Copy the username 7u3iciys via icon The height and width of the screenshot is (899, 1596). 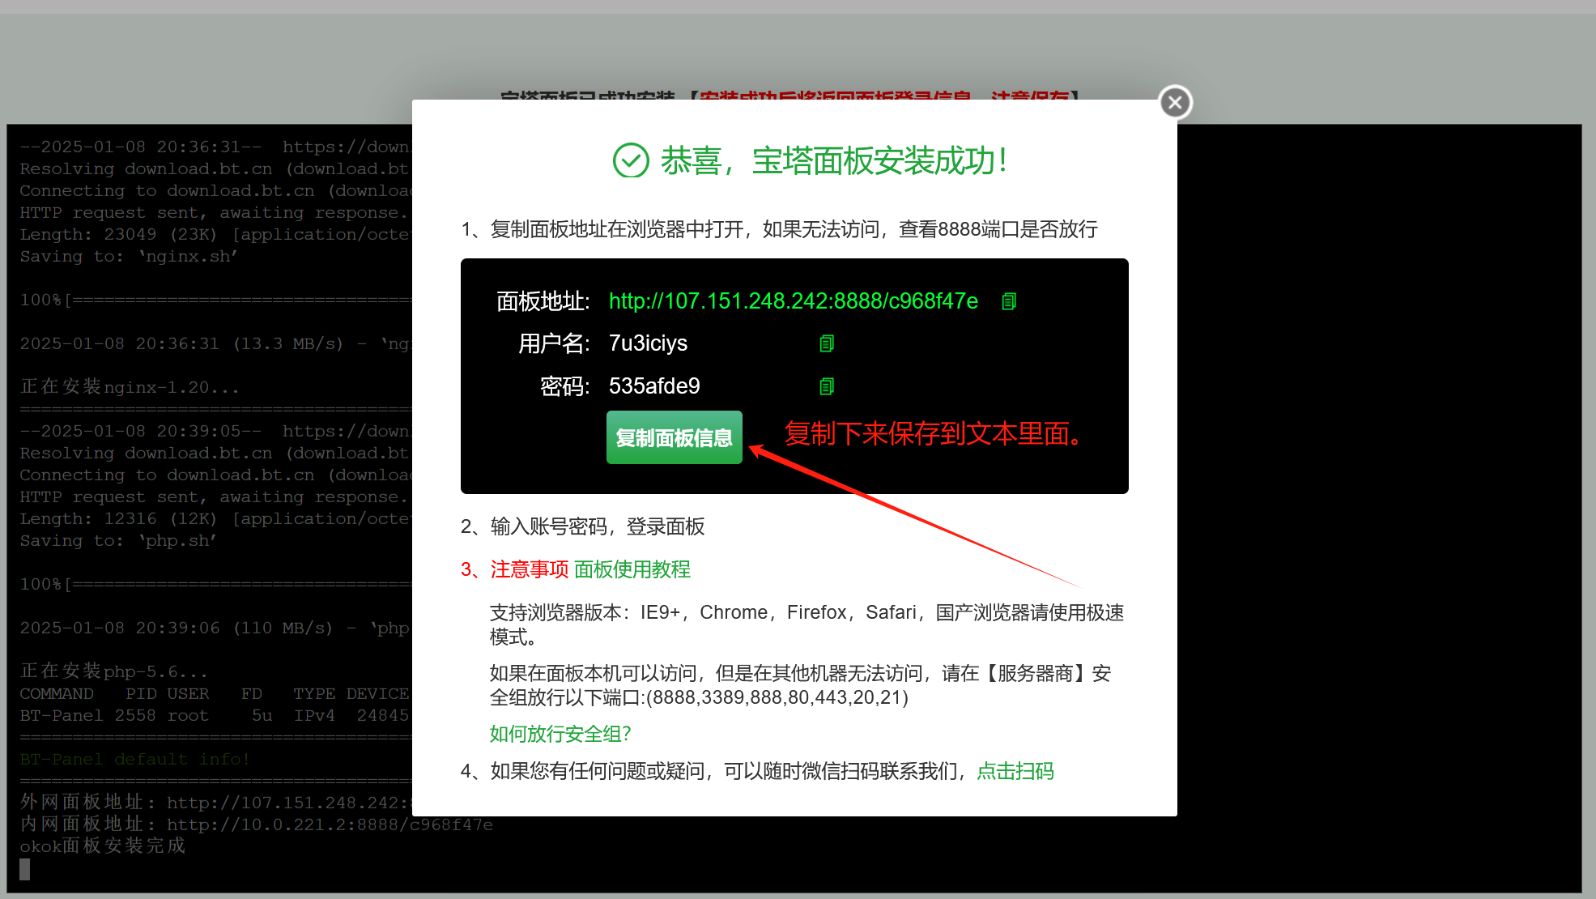pyautogui.click(x=827, y=343)
